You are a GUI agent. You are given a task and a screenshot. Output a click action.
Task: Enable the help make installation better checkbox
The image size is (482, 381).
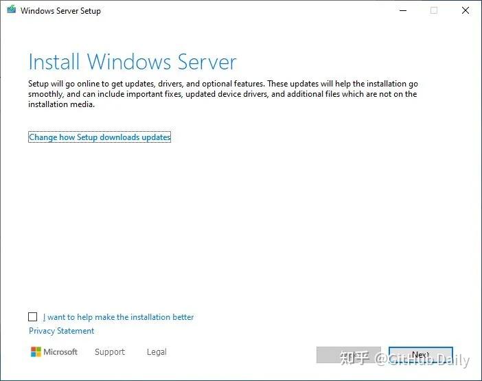tap(33, 317)
